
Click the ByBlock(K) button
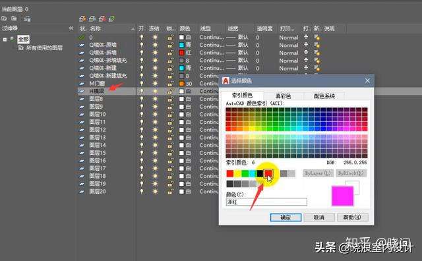351,173
